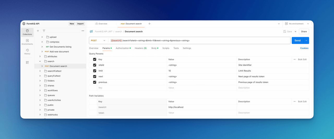Expand the attributes folder
Image resolution: width=334 pixels, height=139 pixels.
(40, 56)
